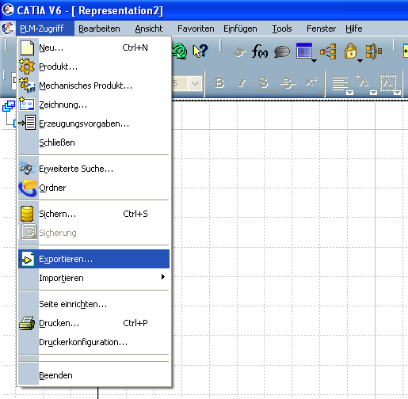Click the grey hand arrow icon
This screenshot has height=399, width=408.
pyautogui.click(x=240, y=51)
